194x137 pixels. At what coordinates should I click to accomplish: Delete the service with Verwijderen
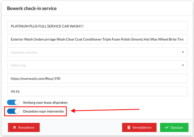(x=139, y=127)
